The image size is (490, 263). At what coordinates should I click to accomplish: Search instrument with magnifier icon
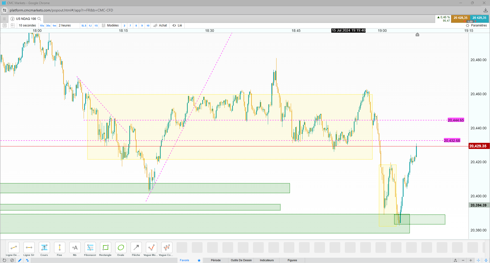[39, 19]
